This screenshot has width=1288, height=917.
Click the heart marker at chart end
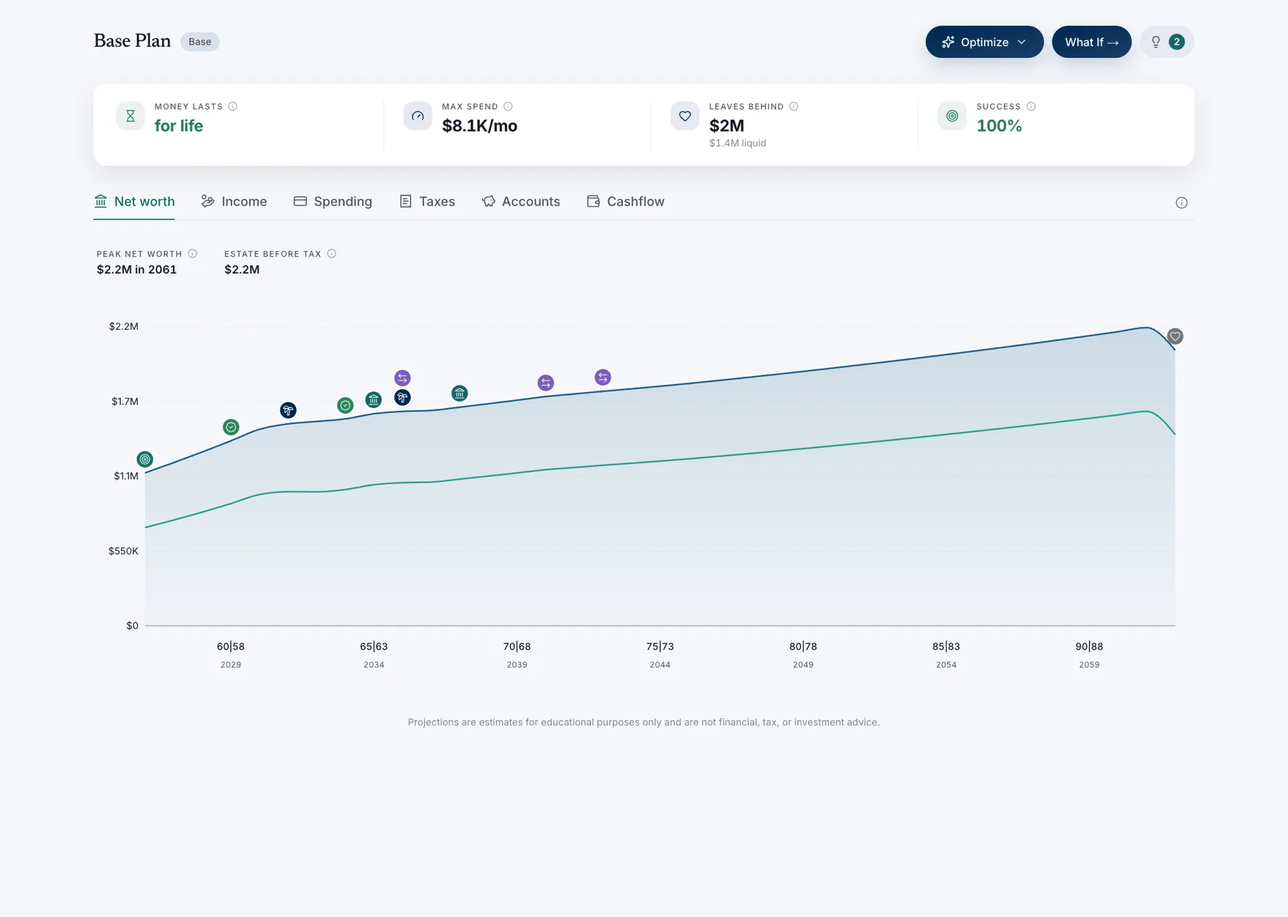click(1175, 337)
